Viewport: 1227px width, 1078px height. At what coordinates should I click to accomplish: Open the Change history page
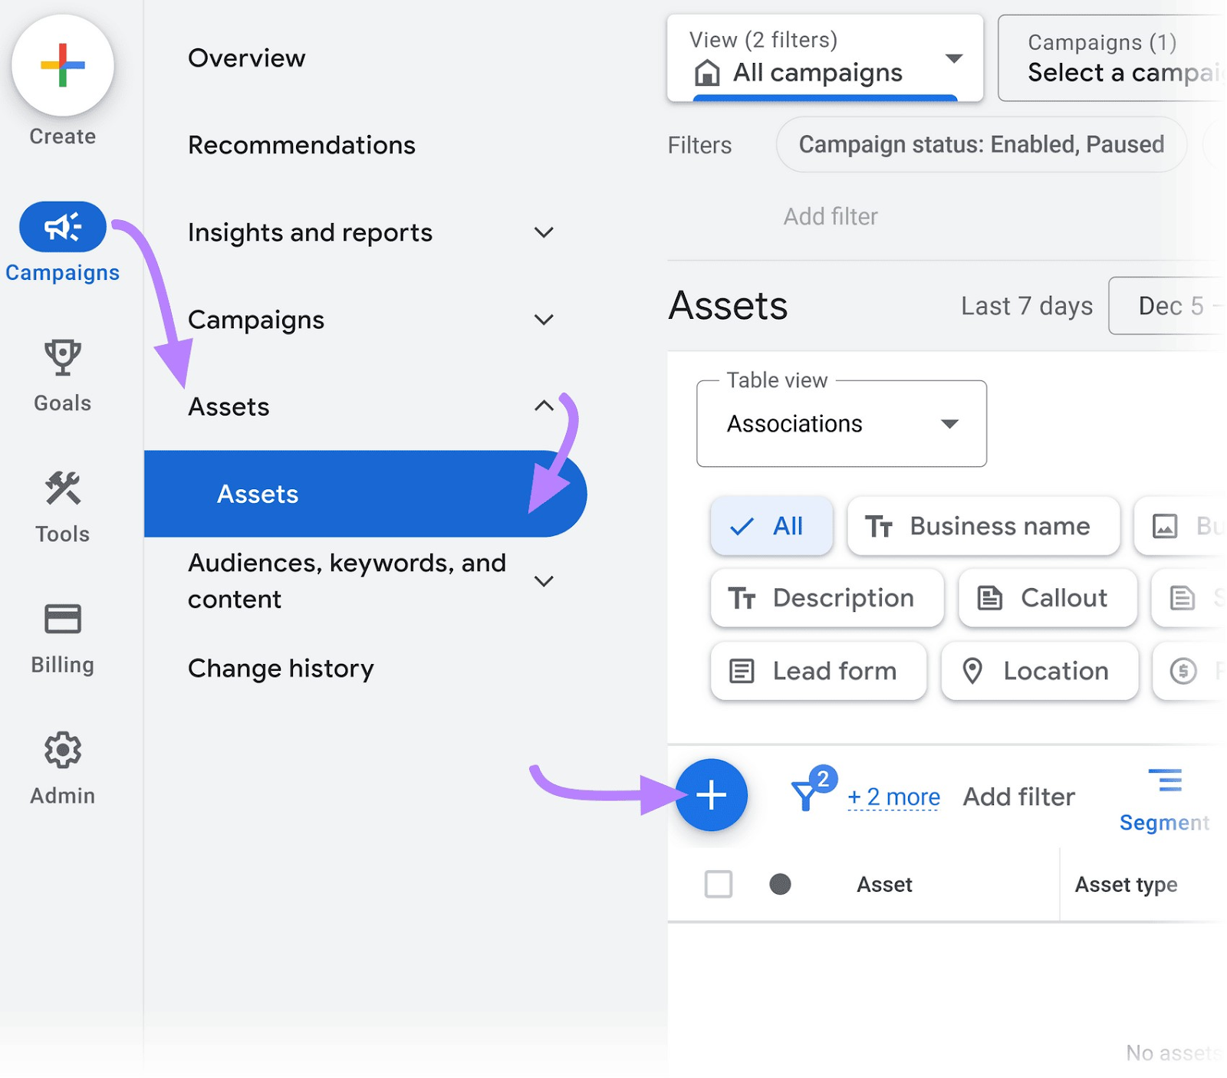tap(281, 668)
